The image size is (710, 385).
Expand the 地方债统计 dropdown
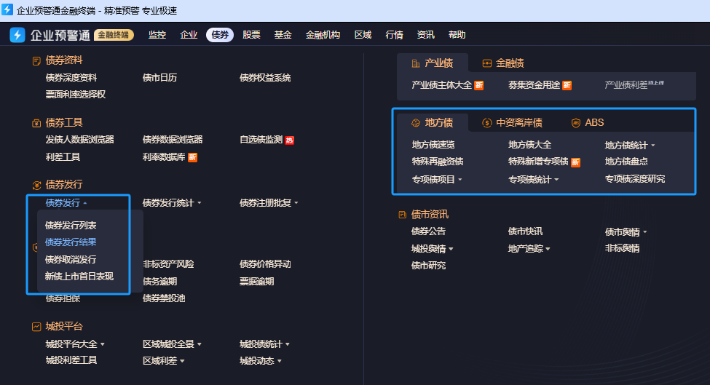tap(630, 146)
